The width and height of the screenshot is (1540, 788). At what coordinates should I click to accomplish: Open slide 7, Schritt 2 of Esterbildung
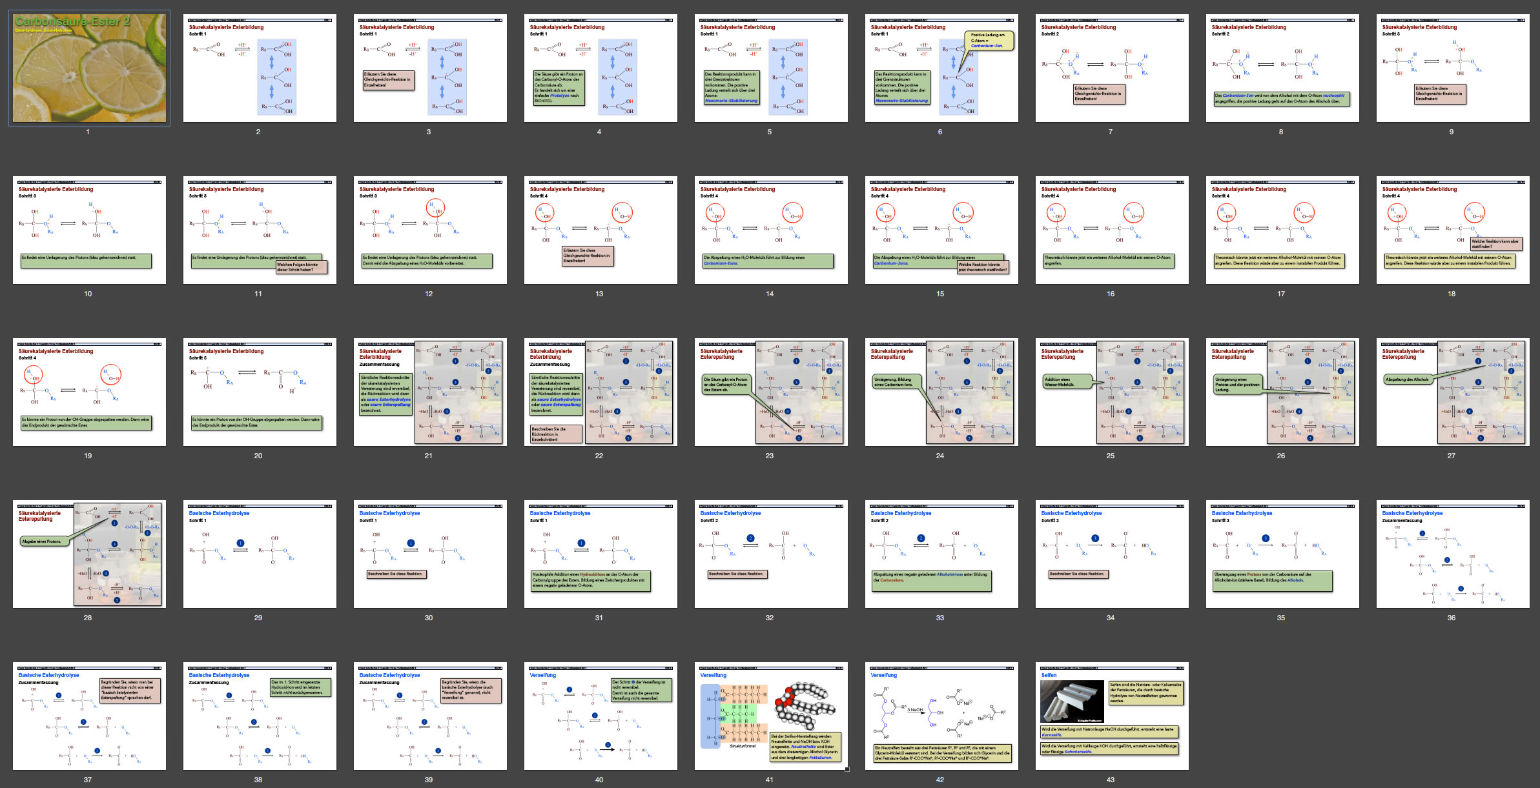[1112, 68]
